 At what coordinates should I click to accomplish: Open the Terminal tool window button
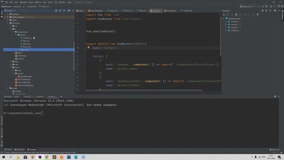[x=32, y=150]
